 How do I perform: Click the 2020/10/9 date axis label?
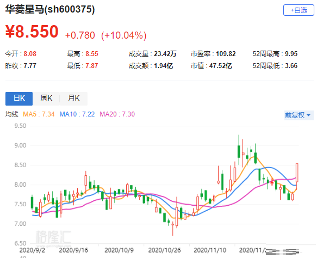(x=119, y=250)
